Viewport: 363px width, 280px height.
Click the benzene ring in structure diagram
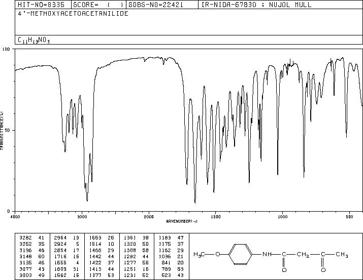pyautogui.click(x=241, y=254)
